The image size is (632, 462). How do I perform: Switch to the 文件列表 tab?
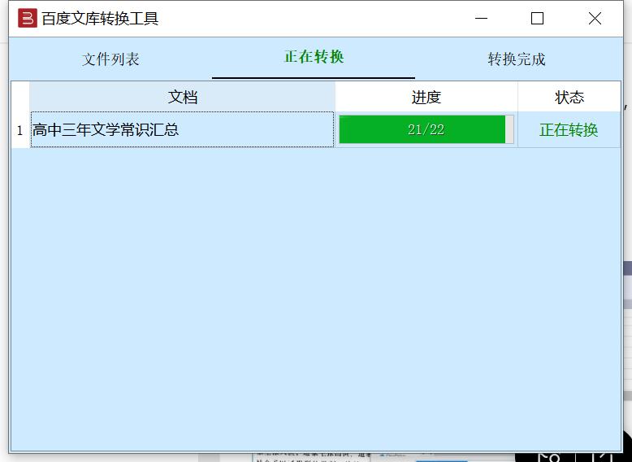point(110,59)
